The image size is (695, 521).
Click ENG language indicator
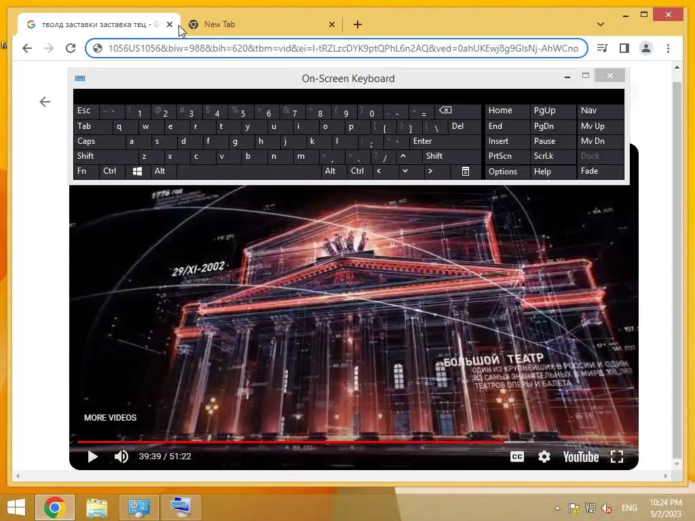(629, 508)
